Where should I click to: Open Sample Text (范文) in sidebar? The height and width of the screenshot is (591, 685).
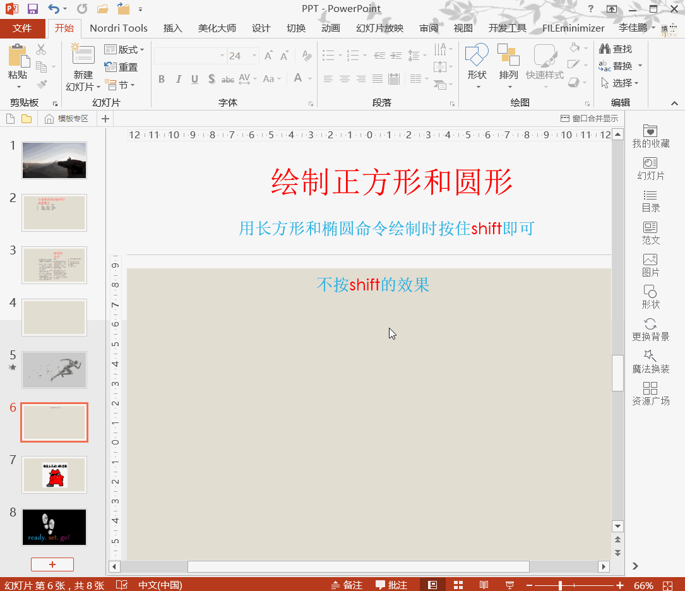tap(650, 233)
